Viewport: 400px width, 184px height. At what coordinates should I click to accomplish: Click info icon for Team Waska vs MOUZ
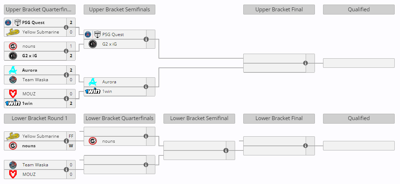[x=66, y=170]
